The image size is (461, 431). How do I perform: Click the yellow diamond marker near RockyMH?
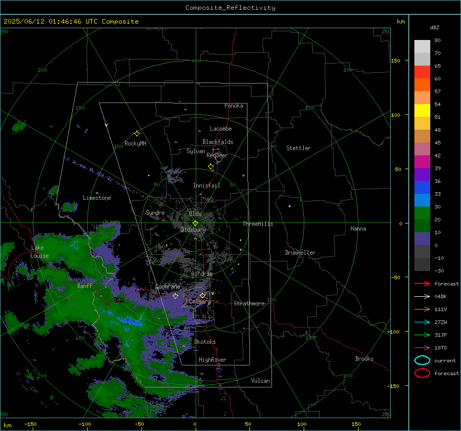tap(137, 134)
